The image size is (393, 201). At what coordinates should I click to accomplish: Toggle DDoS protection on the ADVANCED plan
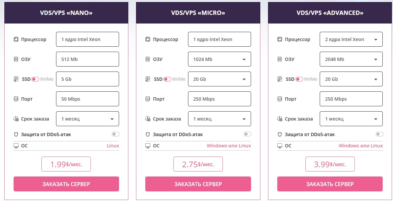pos(379,134)
